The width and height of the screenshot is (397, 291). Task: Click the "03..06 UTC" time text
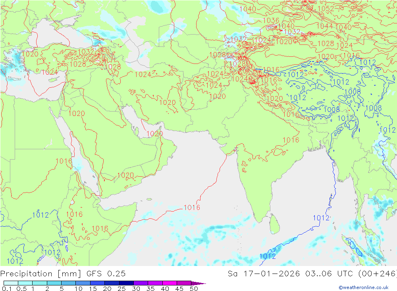329,274
